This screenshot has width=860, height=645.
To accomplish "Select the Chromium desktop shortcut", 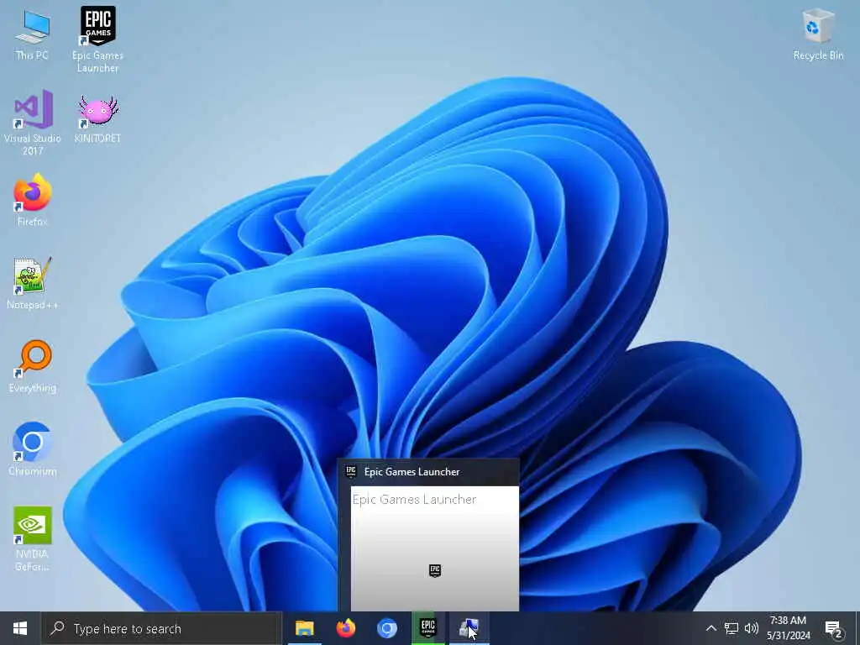I will coord(33,449).
